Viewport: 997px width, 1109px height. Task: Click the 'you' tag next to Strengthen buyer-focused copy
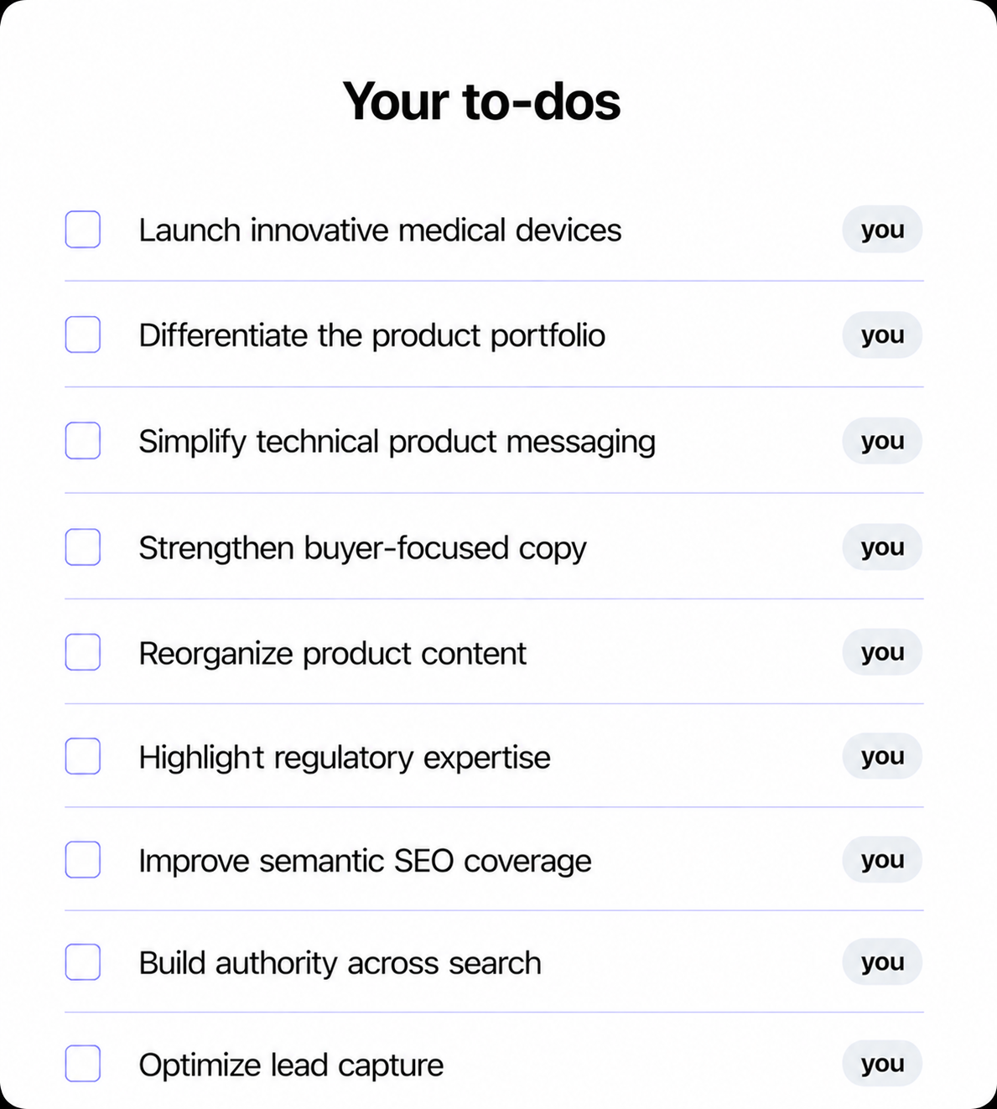[882, 547]
